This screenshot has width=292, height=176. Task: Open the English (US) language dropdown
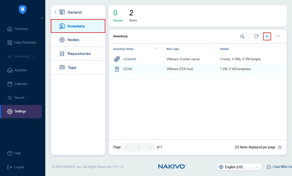(x=239, y=167)
